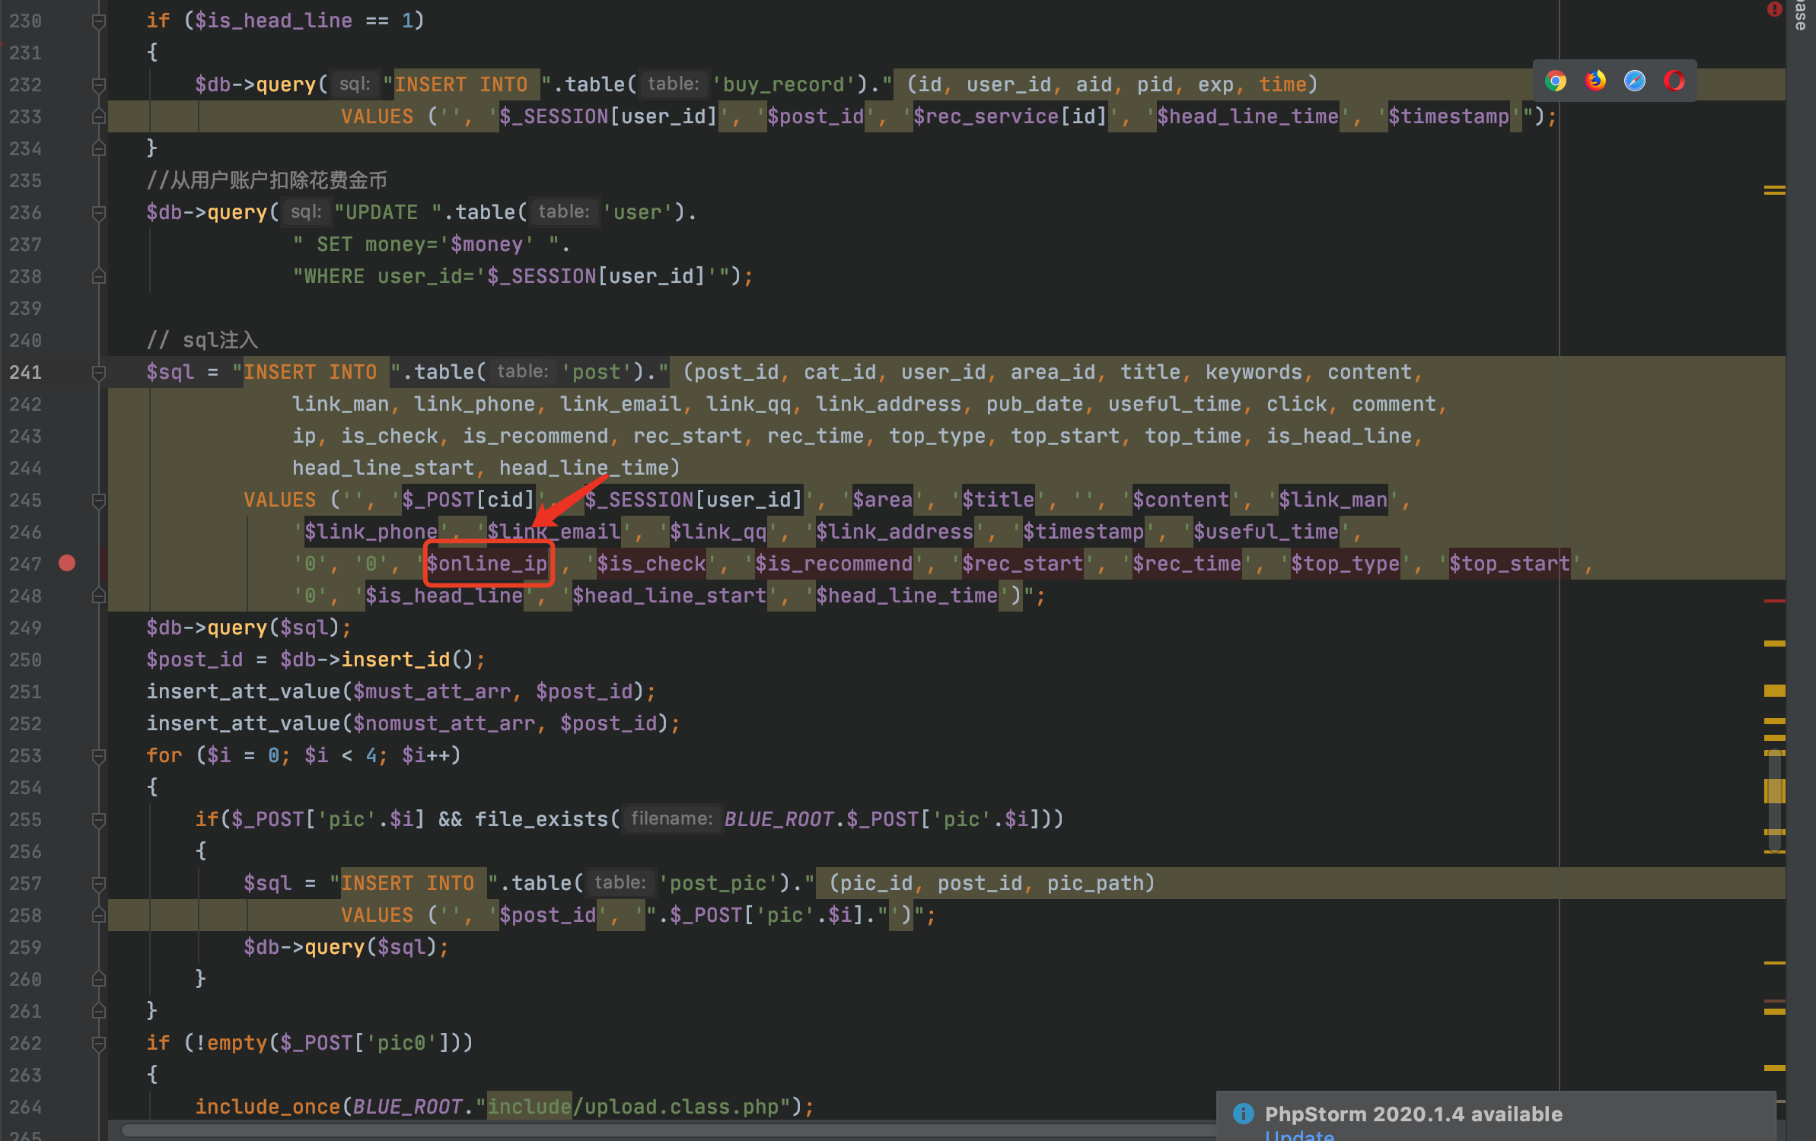The width and height of the screenshot is (1816, 1141).
Task: Click the Update link in notification
Action: pos(1298,1136)
